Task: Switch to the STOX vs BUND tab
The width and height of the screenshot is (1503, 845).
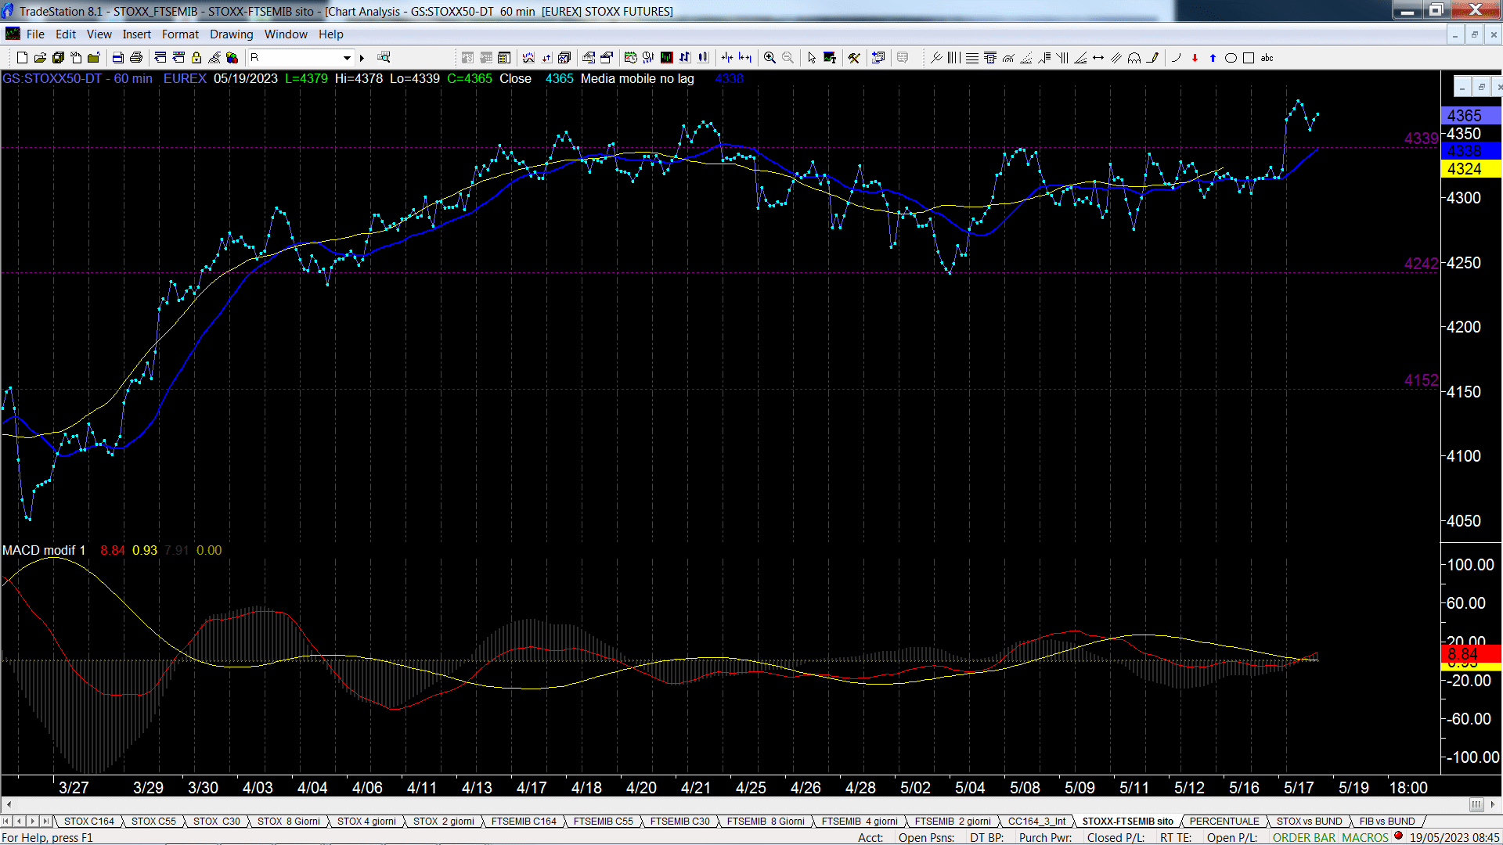Action: point(1309,822)
